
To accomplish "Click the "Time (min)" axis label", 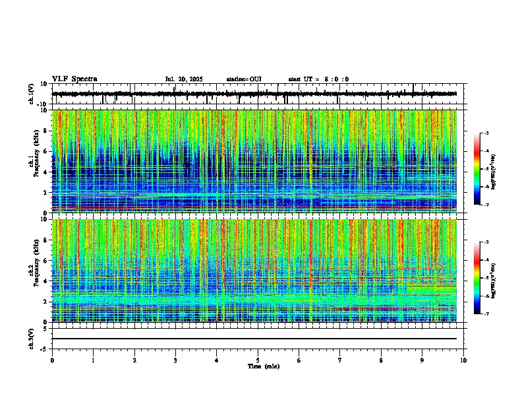I will 264,366.
